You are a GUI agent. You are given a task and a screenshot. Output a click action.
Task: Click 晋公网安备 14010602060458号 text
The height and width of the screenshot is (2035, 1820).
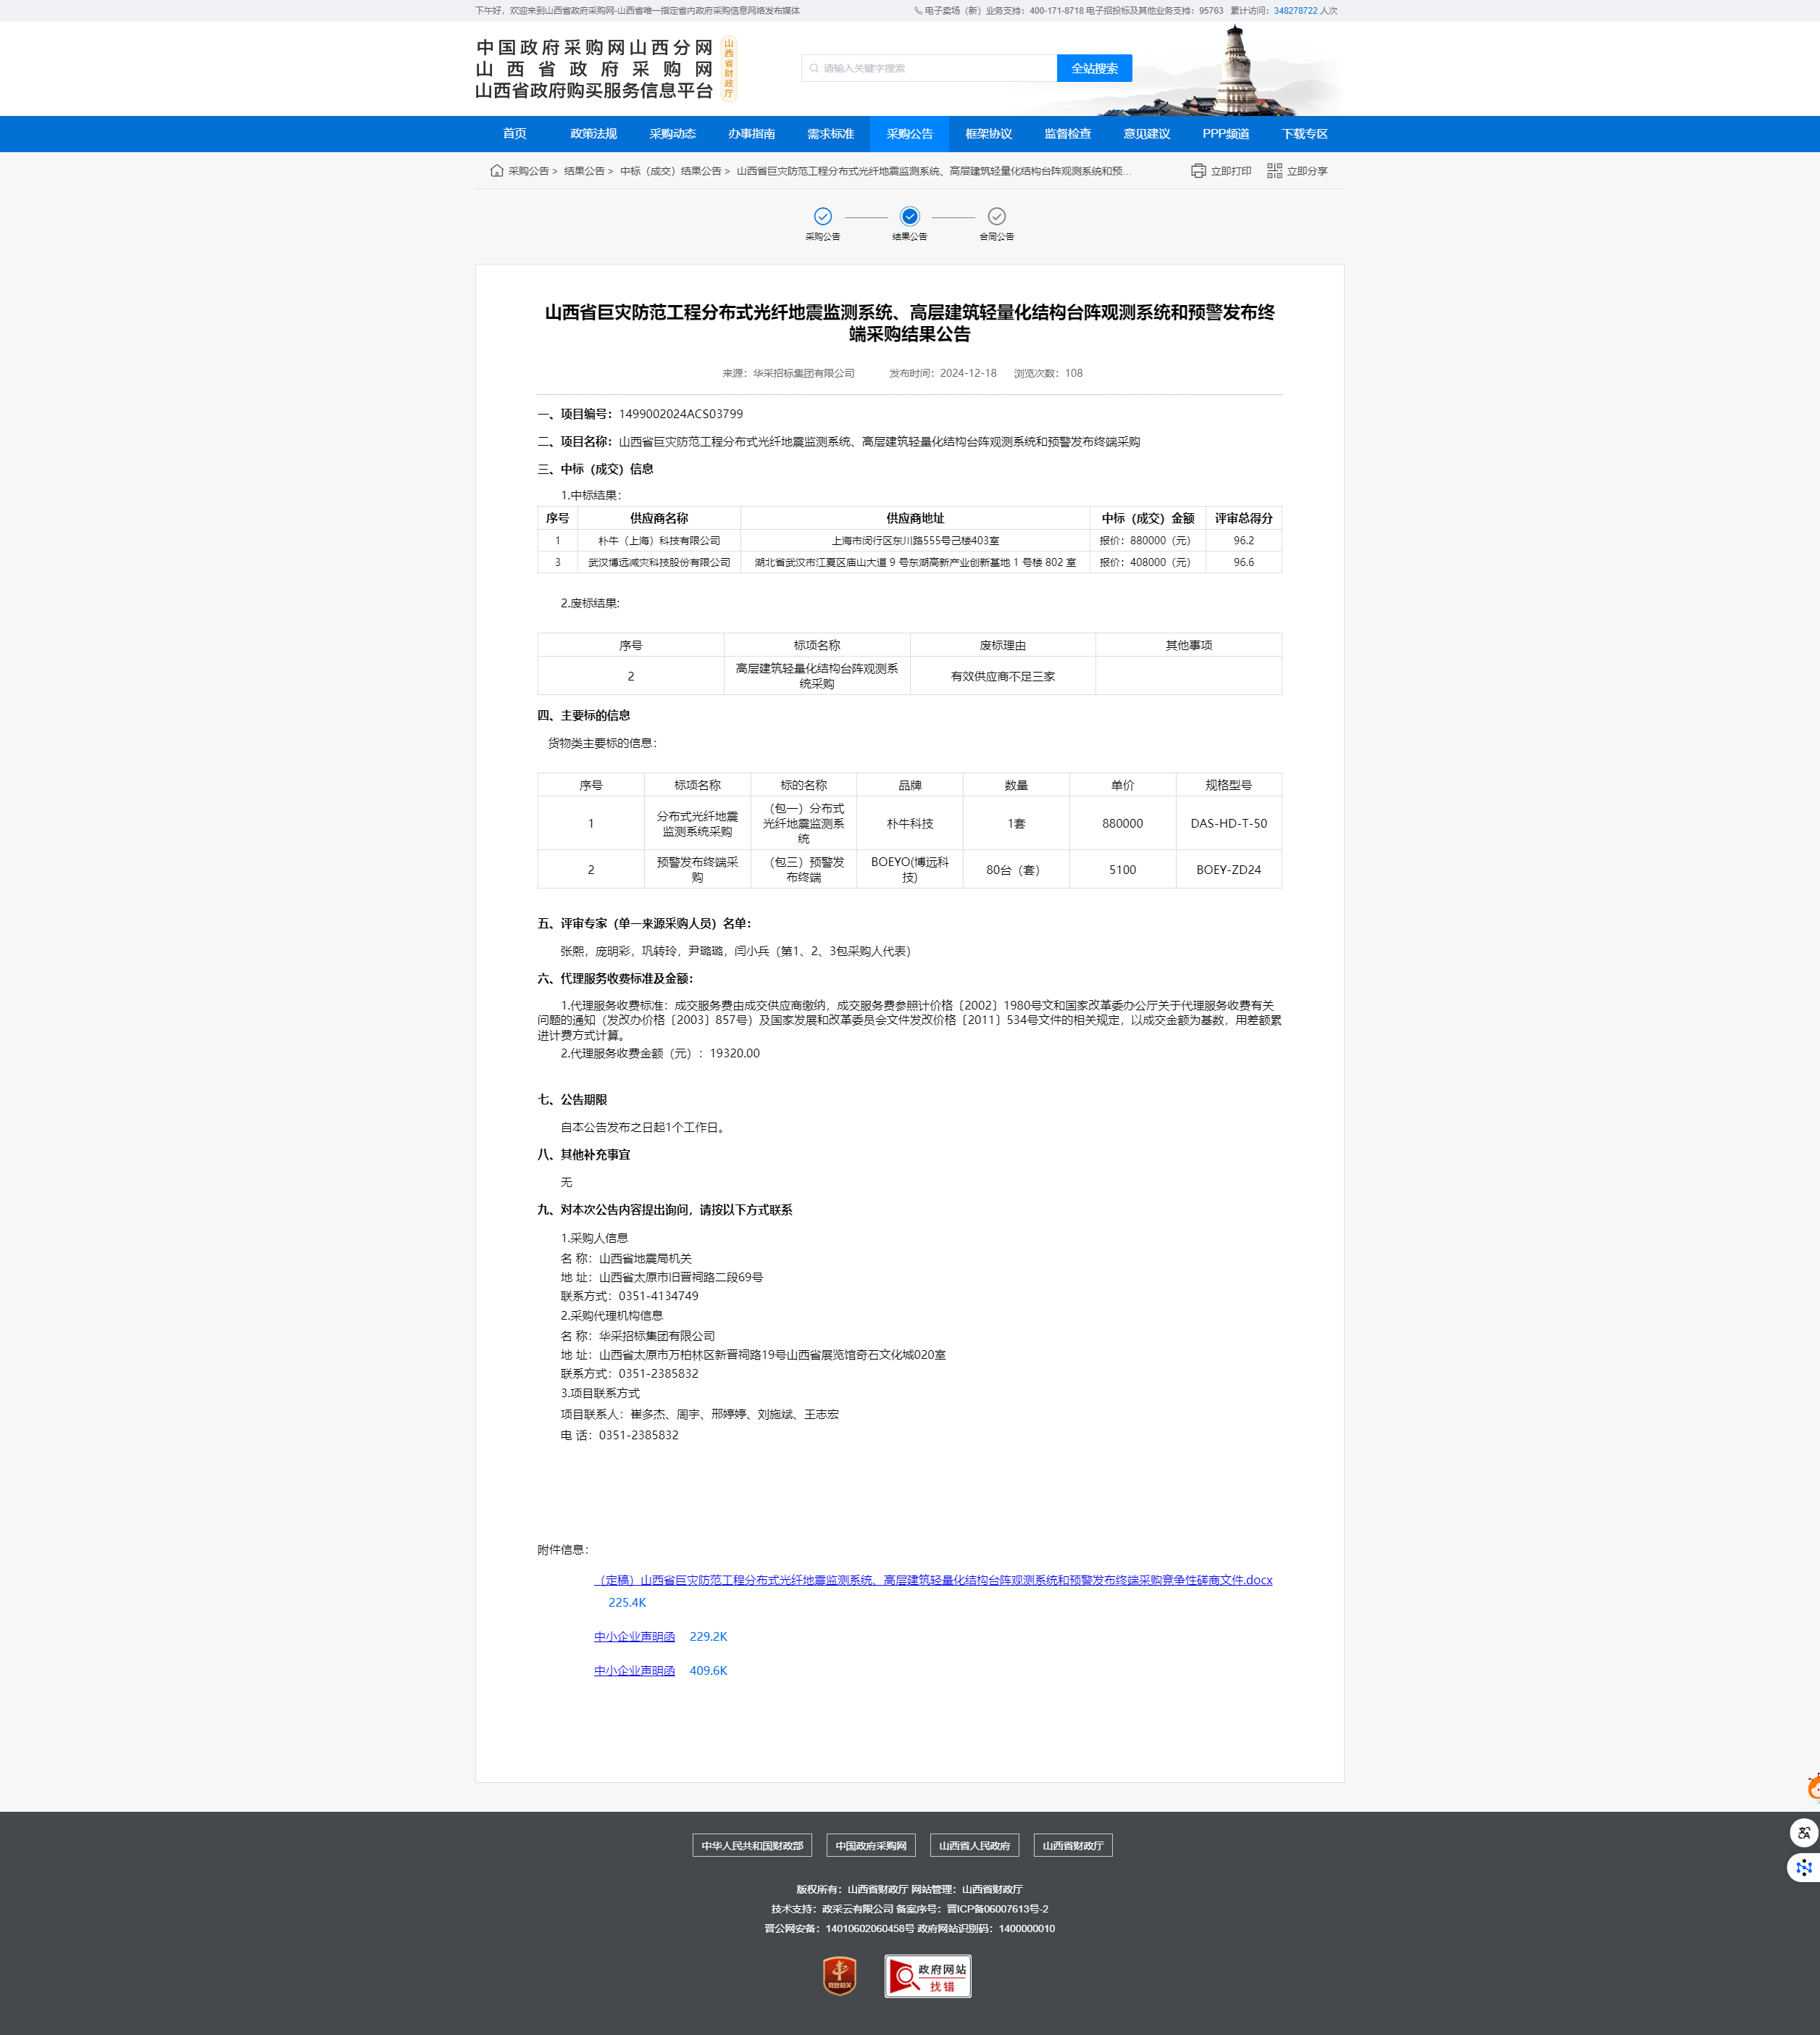pyautogui.click(x=839, y=1929)
